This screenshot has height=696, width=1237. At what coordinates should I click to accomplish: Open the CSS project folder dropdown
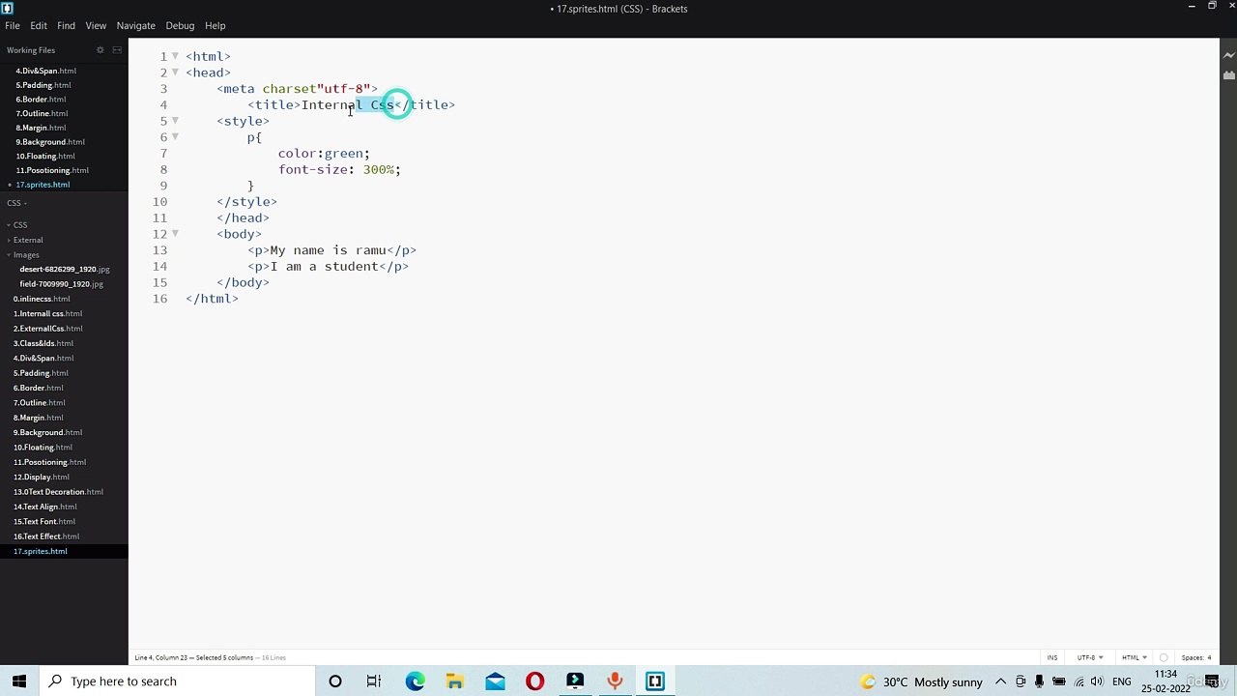[x=16, y=203]
